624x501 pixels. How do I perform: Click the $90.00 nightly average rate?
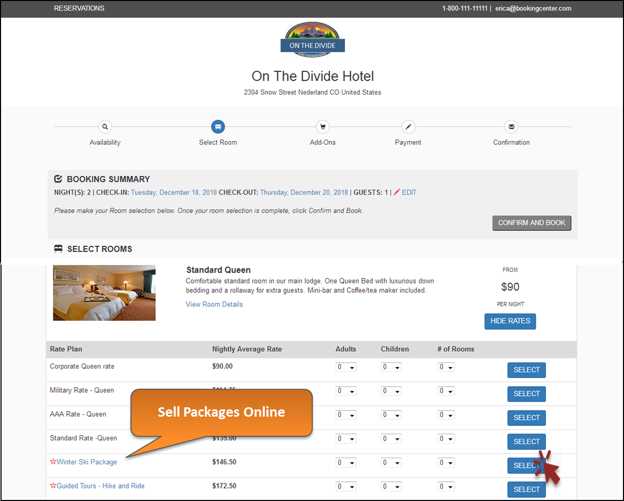223,366
